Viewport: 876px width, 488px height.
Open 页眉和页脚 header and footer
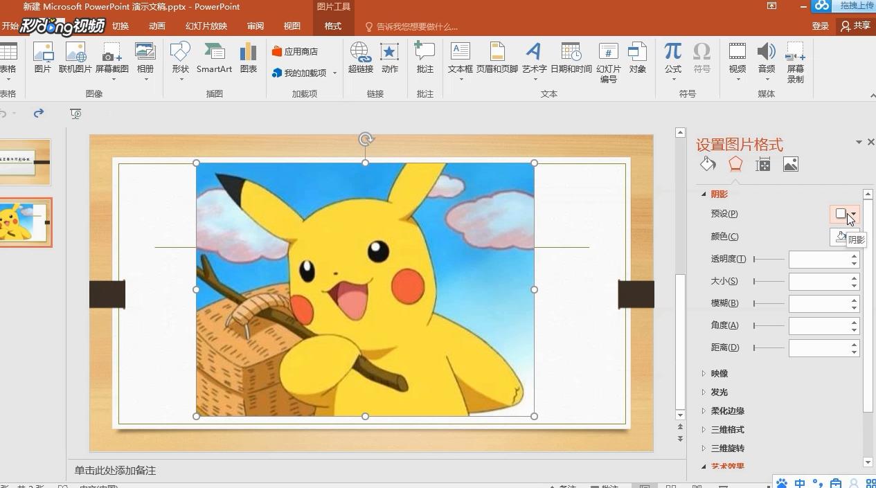pos(497,58)
